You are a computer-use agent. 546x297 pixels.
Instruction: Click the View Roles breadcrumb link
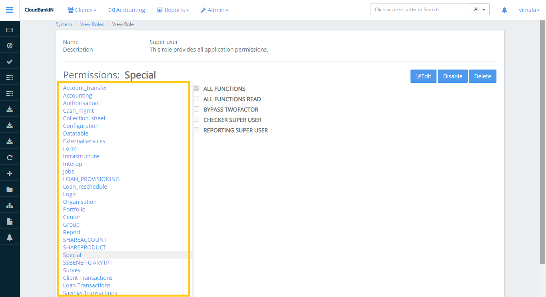[92, 24]
